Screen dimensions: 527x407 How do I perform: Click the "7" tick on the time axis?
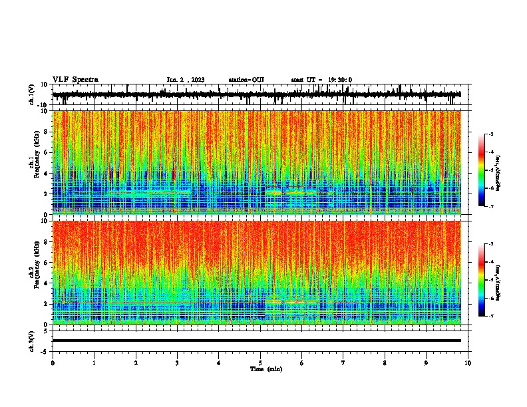(343, 363)
